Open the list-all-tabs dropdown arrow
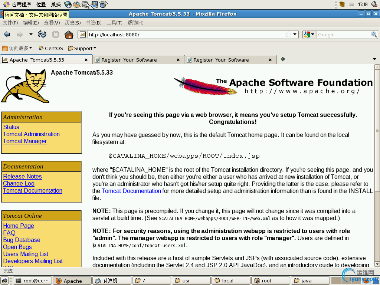Image resolution: width=380 pixels, height=285 pixels. [x=374, y=59]
